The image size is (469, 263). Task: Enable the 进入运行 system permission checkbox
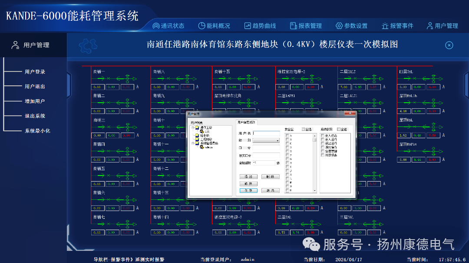[322, 140]
